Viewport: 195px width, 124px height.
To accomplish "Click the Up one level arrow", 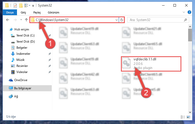I will (26, 20).
